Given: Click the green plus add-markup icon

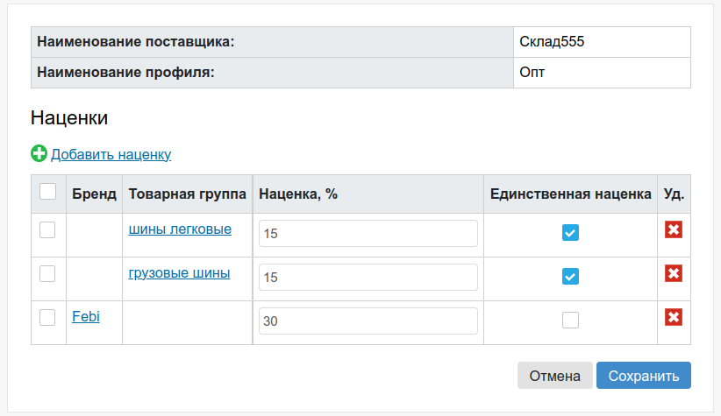Looking at the screenshot, I should [x=39, y=153].
